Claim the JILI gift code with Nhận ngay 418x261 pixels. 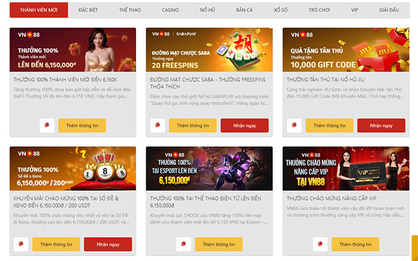(x=381, y=125)
